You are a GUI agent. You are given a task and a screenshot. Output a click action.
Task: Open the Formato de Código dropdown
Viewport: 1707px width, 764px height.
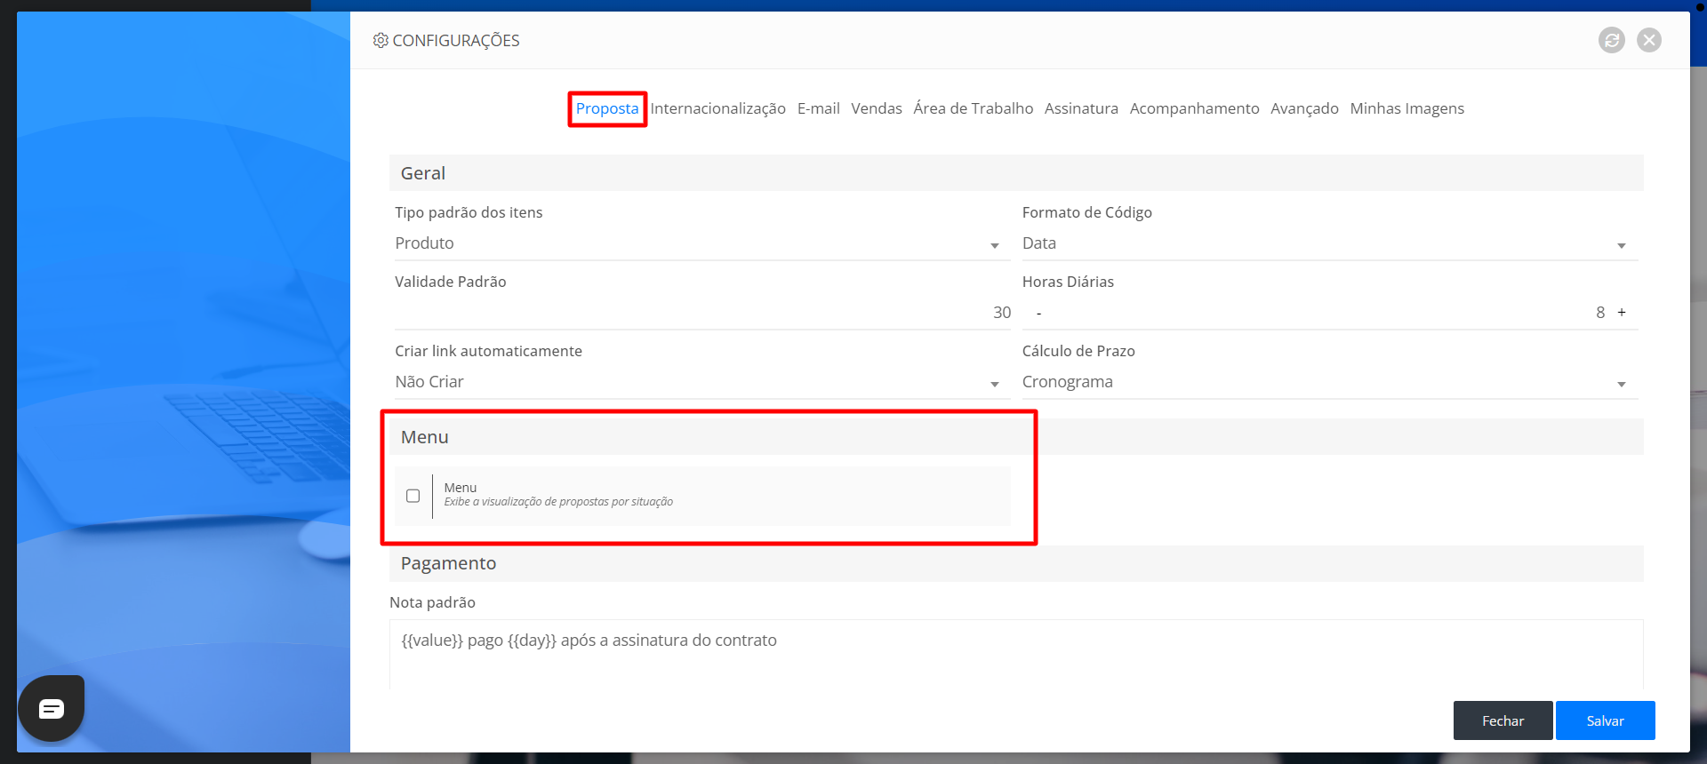tap(1329, 243)
